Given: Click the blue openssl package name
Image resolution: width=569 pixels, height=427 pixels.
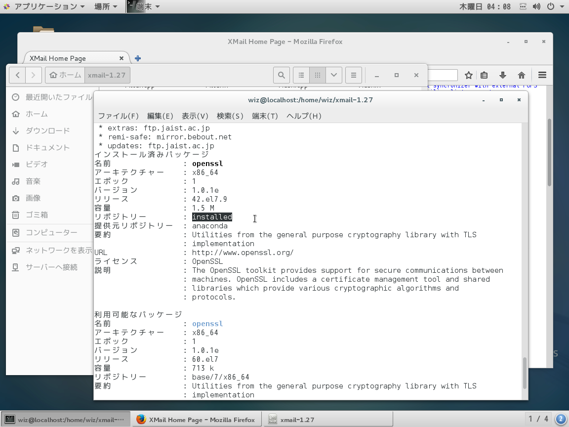Looking at the screenshot, I should pyautogui.click(x=207, y=324).
